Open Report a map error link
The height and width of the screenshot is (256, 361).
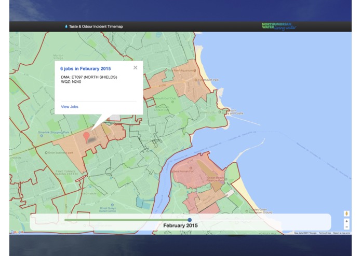pos(342,233)
